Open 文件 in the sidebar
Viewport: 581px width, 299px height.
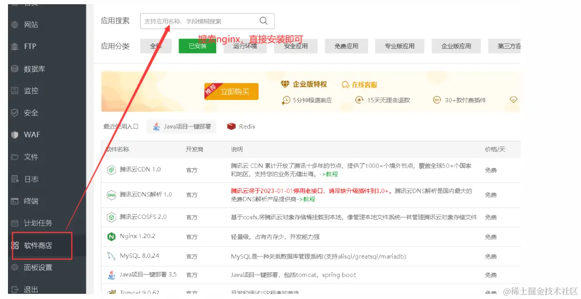(x=31, y=157)
